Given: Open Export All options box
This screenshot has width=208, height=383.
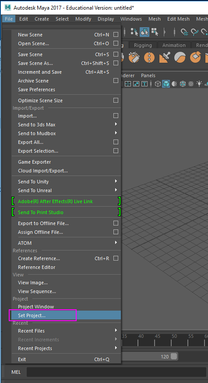Looking at the screenshot, I should click(116, 142).
